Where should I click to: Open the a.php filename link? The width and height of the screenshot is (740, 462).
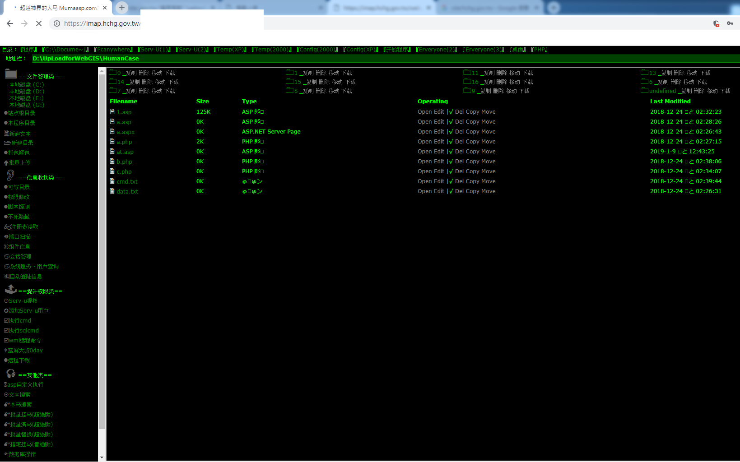click(x=125, y=142)
